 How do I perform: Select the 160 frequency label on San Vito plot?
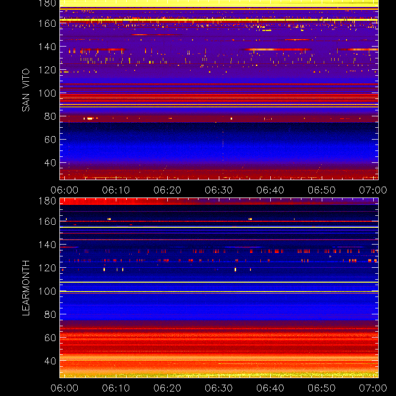(47, 23)
